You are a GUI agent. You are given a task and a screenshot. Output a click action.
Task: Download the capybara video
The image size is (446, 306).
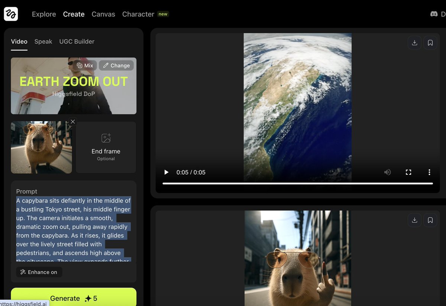(414, 220)
